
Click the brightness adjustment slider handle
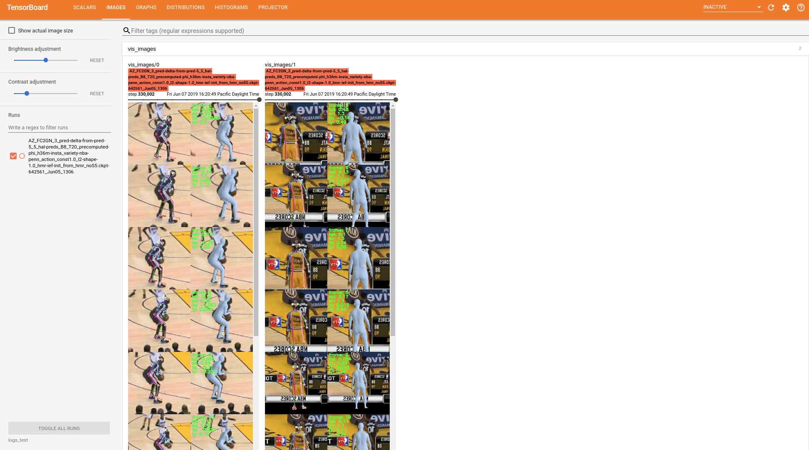click(x=46, y=60)
